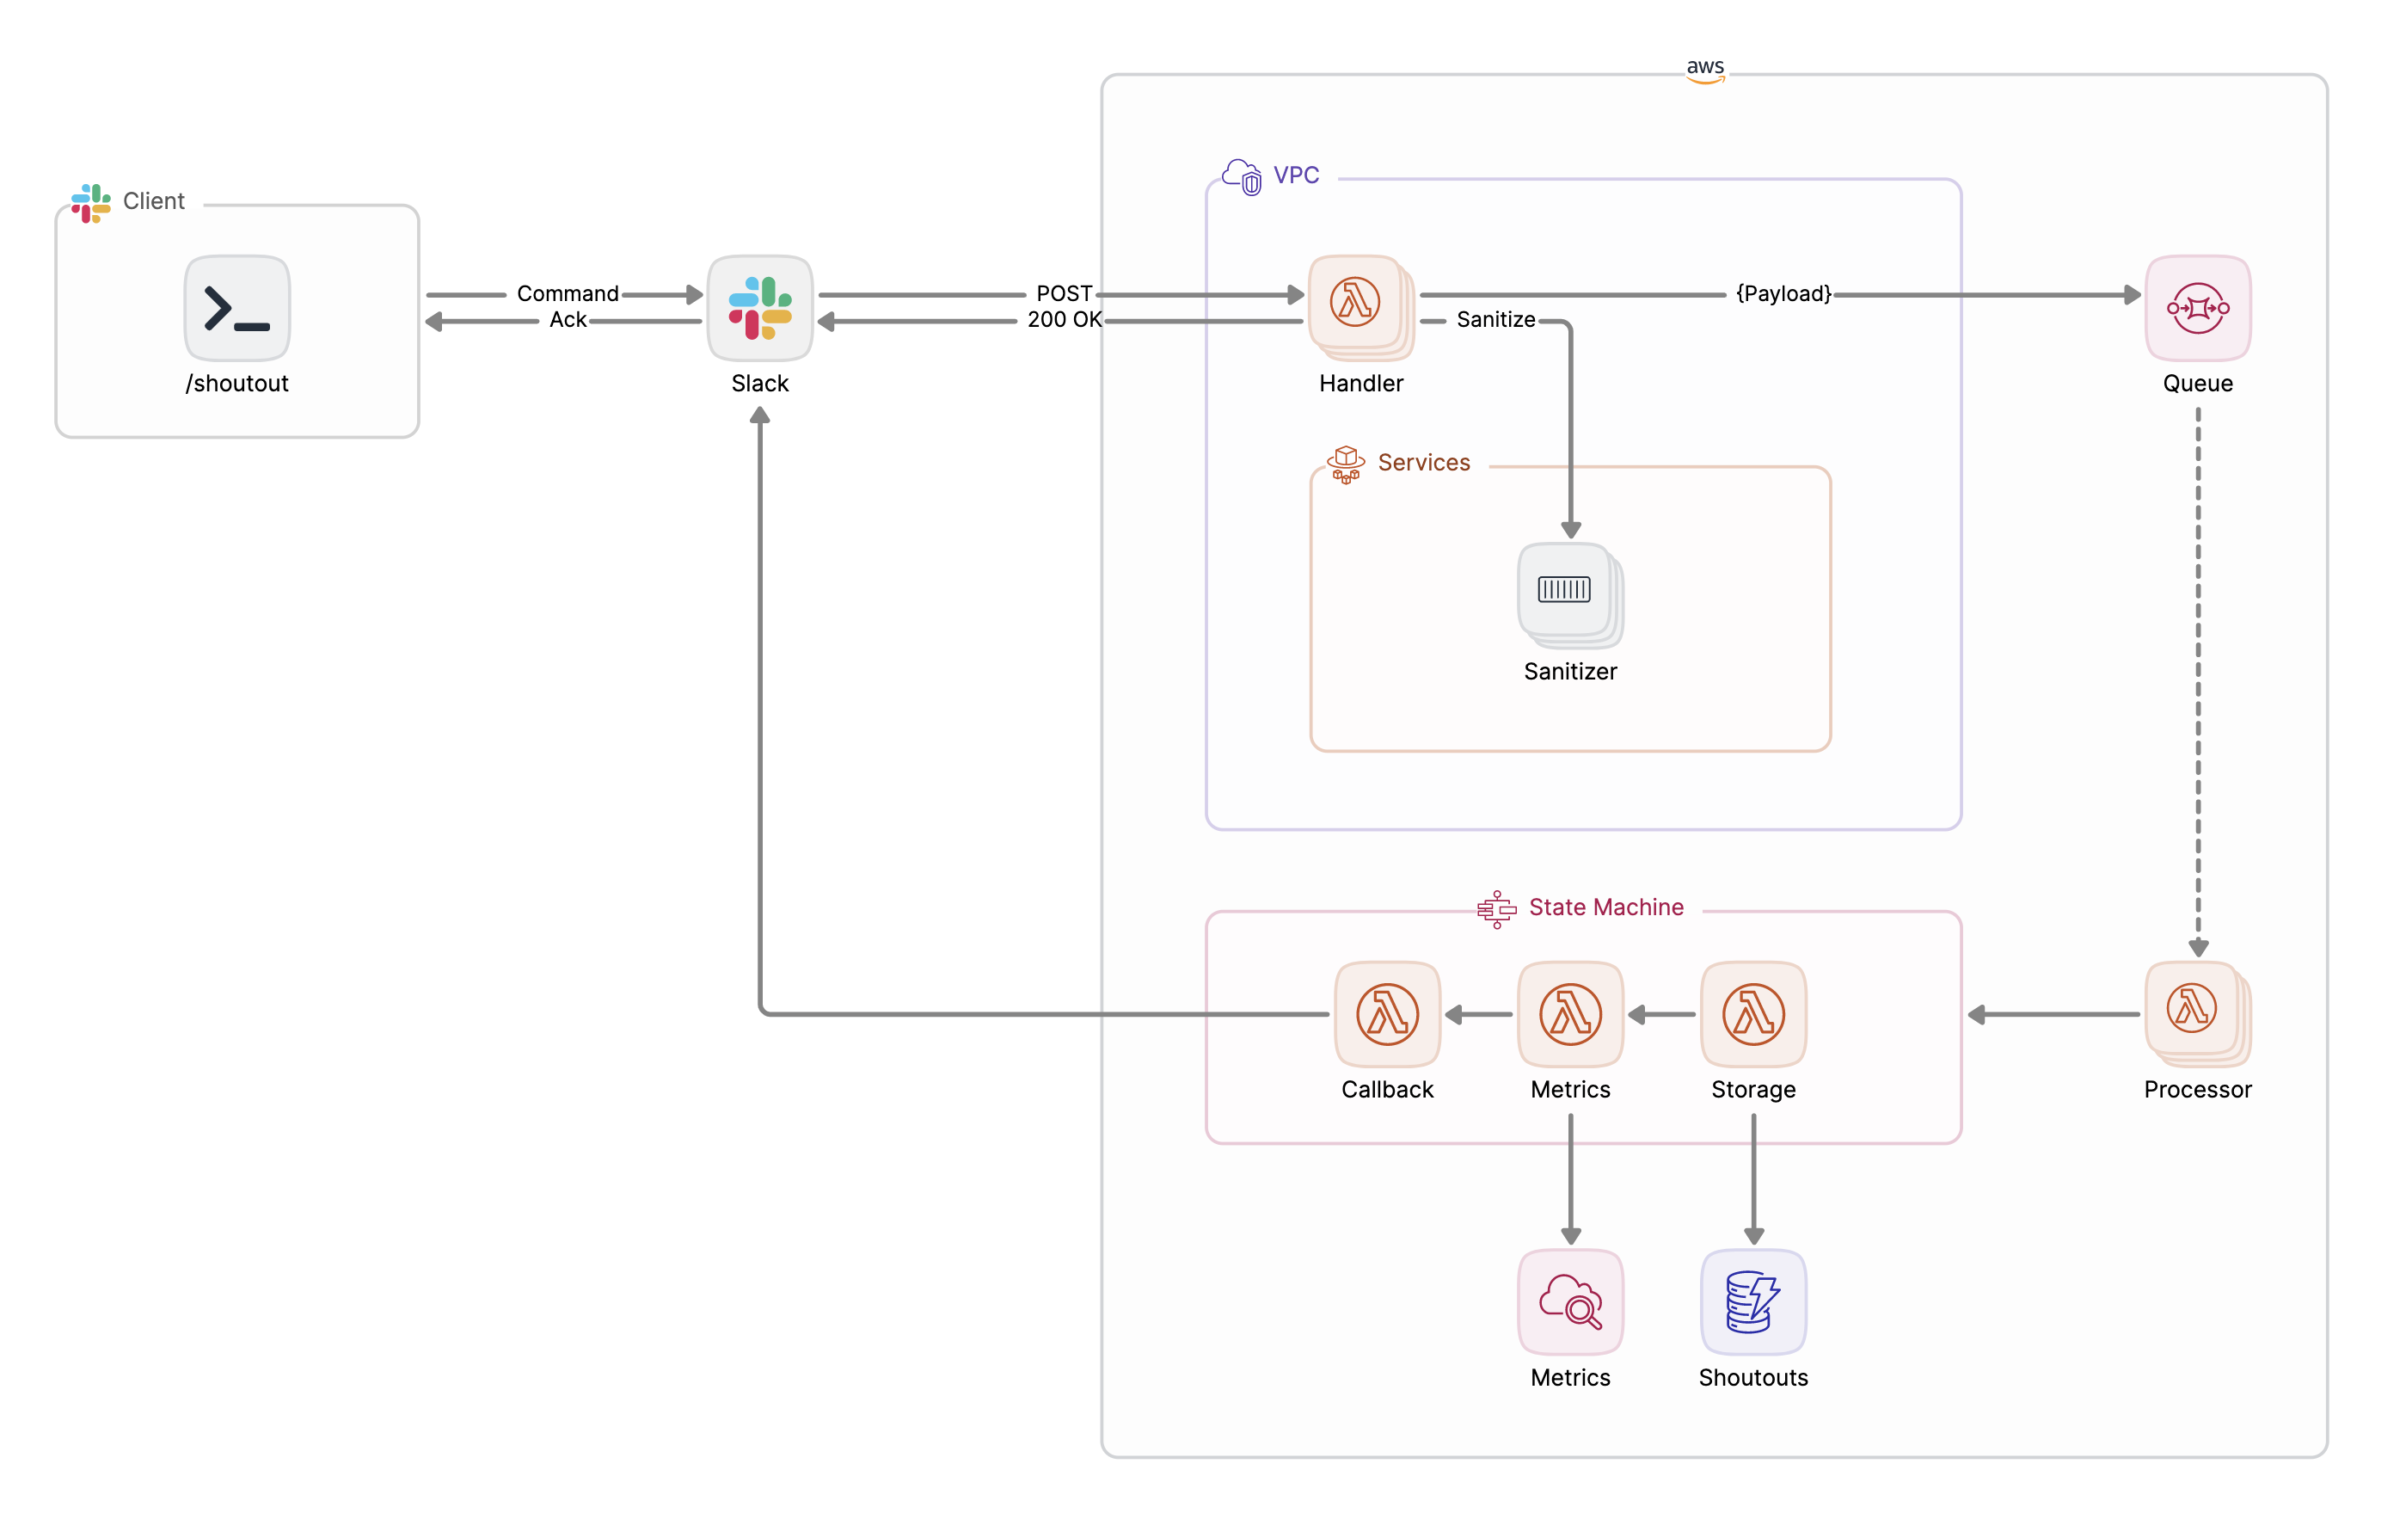Select the Queue SQS icon

(2197, 308)
